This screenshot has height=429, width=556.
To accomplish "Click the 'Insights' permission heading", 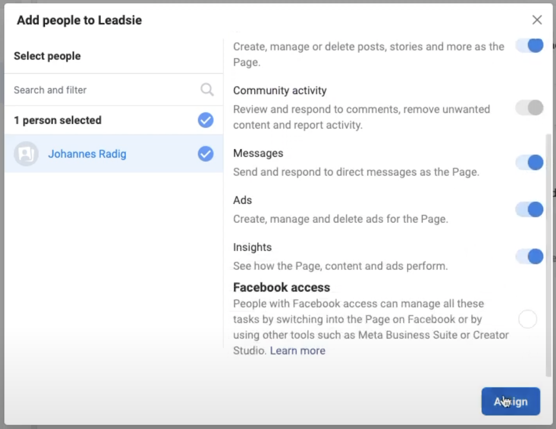I will point(252,247).
